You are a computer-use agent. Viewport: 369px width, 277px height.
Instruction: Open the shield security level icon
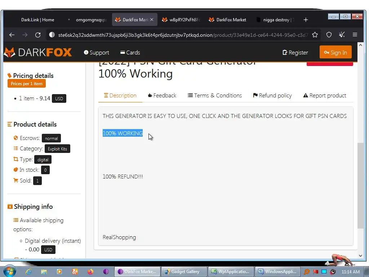(x=329, y=35)
